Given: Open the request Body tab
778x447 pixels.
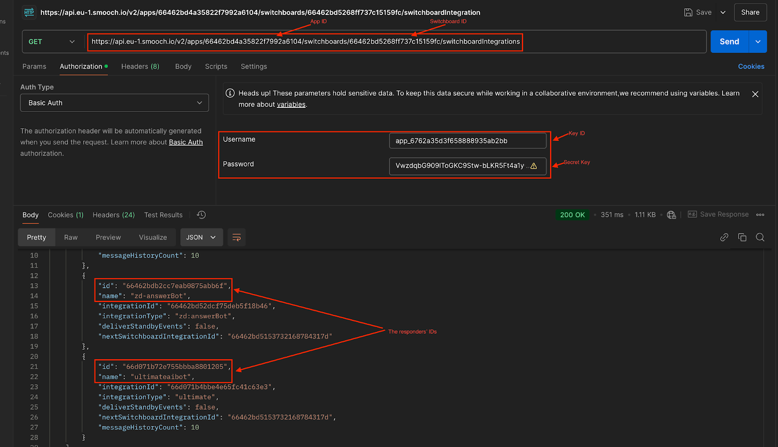Looking at the screenshot, I should (x=183, y=67).
